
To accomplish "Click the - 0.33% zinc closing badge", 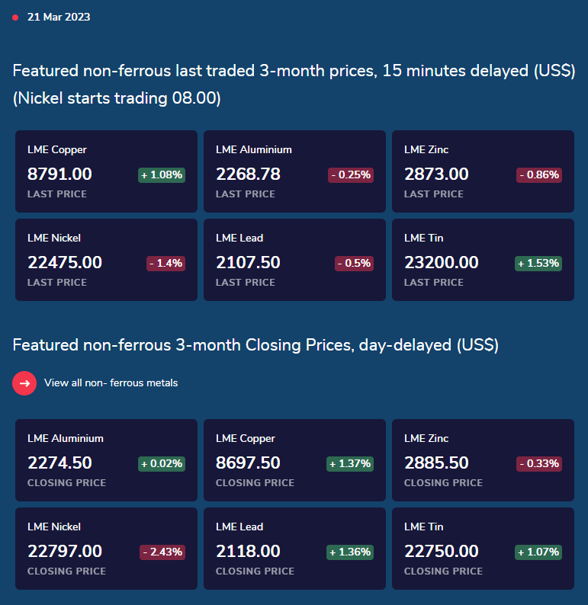I will point(539,463).
